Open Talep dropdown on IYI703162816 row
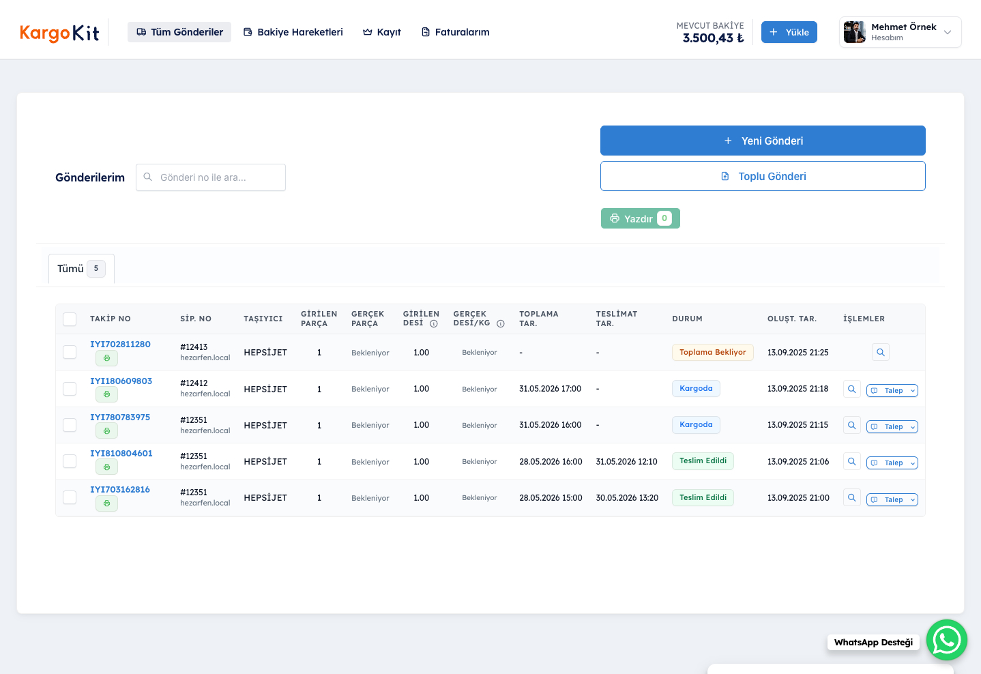This screenshot has width=981, height=674. tap(892, 500)
